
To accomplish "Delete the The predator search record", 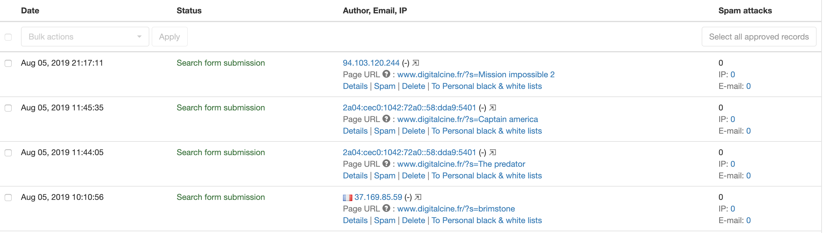I will coord(414,176).
